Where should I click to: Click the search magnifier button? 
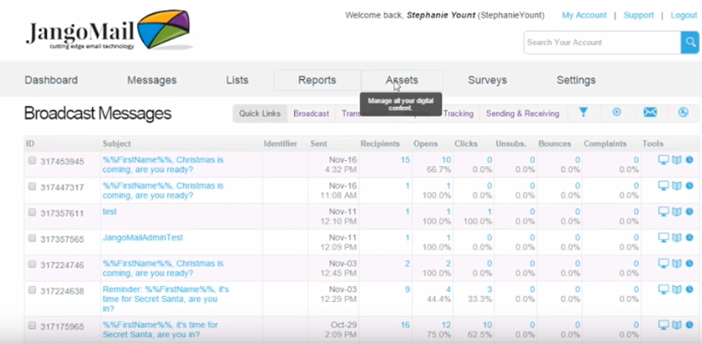pyautogui.click(x=690, y=43)
